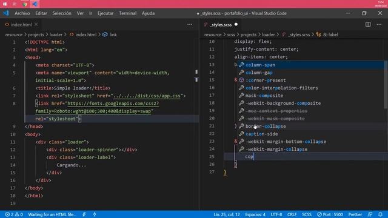Click the lightning bolt status bar icon
388x218 pixels.
point(84,214)
